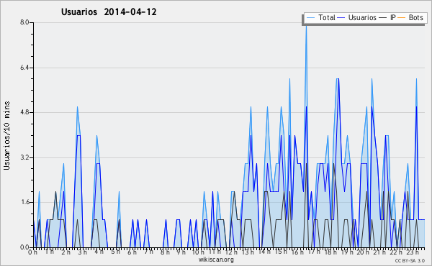Image resolution: width=432 pixels, height=266 pixels.
Task: Click the y-axis value 1.6
Action: point(24,202)
